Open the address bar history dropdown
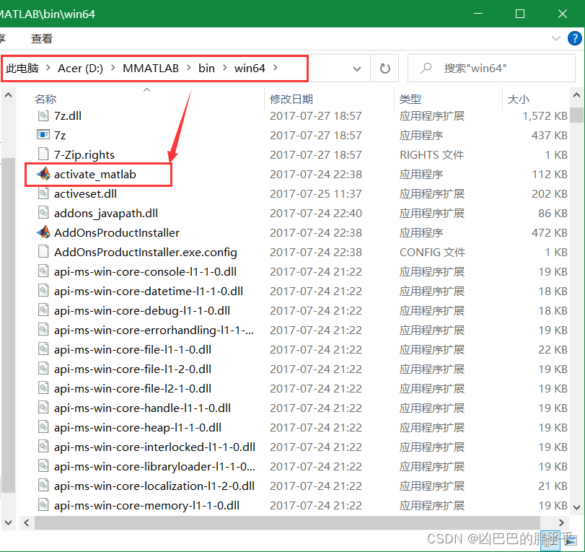Viewport: 585px width, 552px height. [x=358, y=68]
